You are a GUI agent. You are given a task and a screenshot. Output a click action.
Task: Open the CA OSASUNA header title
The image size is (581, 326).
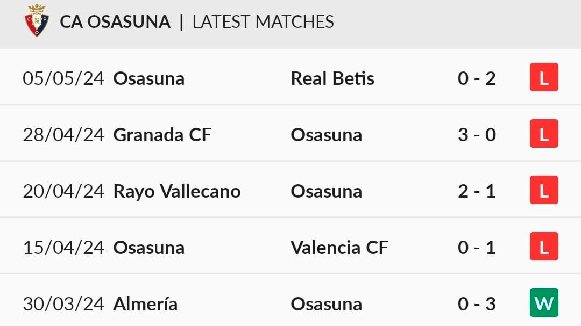click(x=115, y=22)
